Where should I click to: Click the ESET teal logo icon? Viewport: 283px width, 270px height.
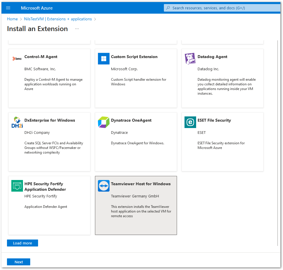(190, 122)
